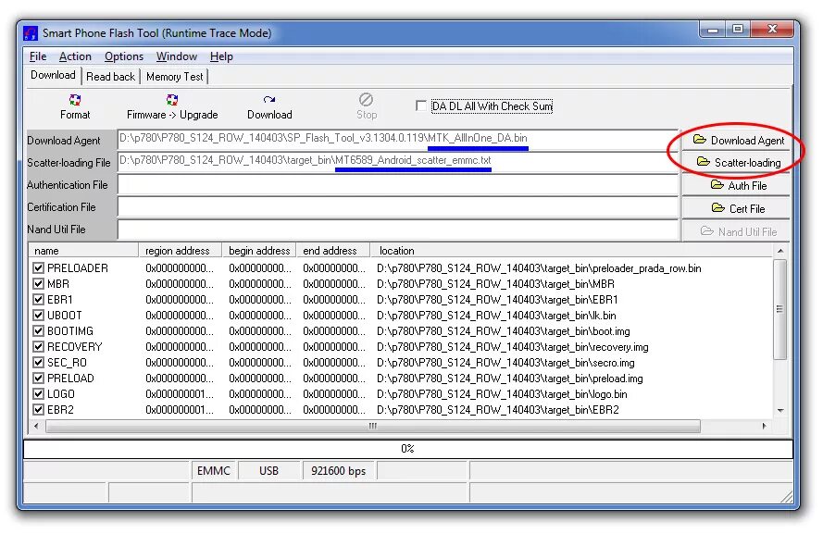Screen dimensions: 823x534
Task: Click the partition list down arrow
Action: [x=780, y=410]
